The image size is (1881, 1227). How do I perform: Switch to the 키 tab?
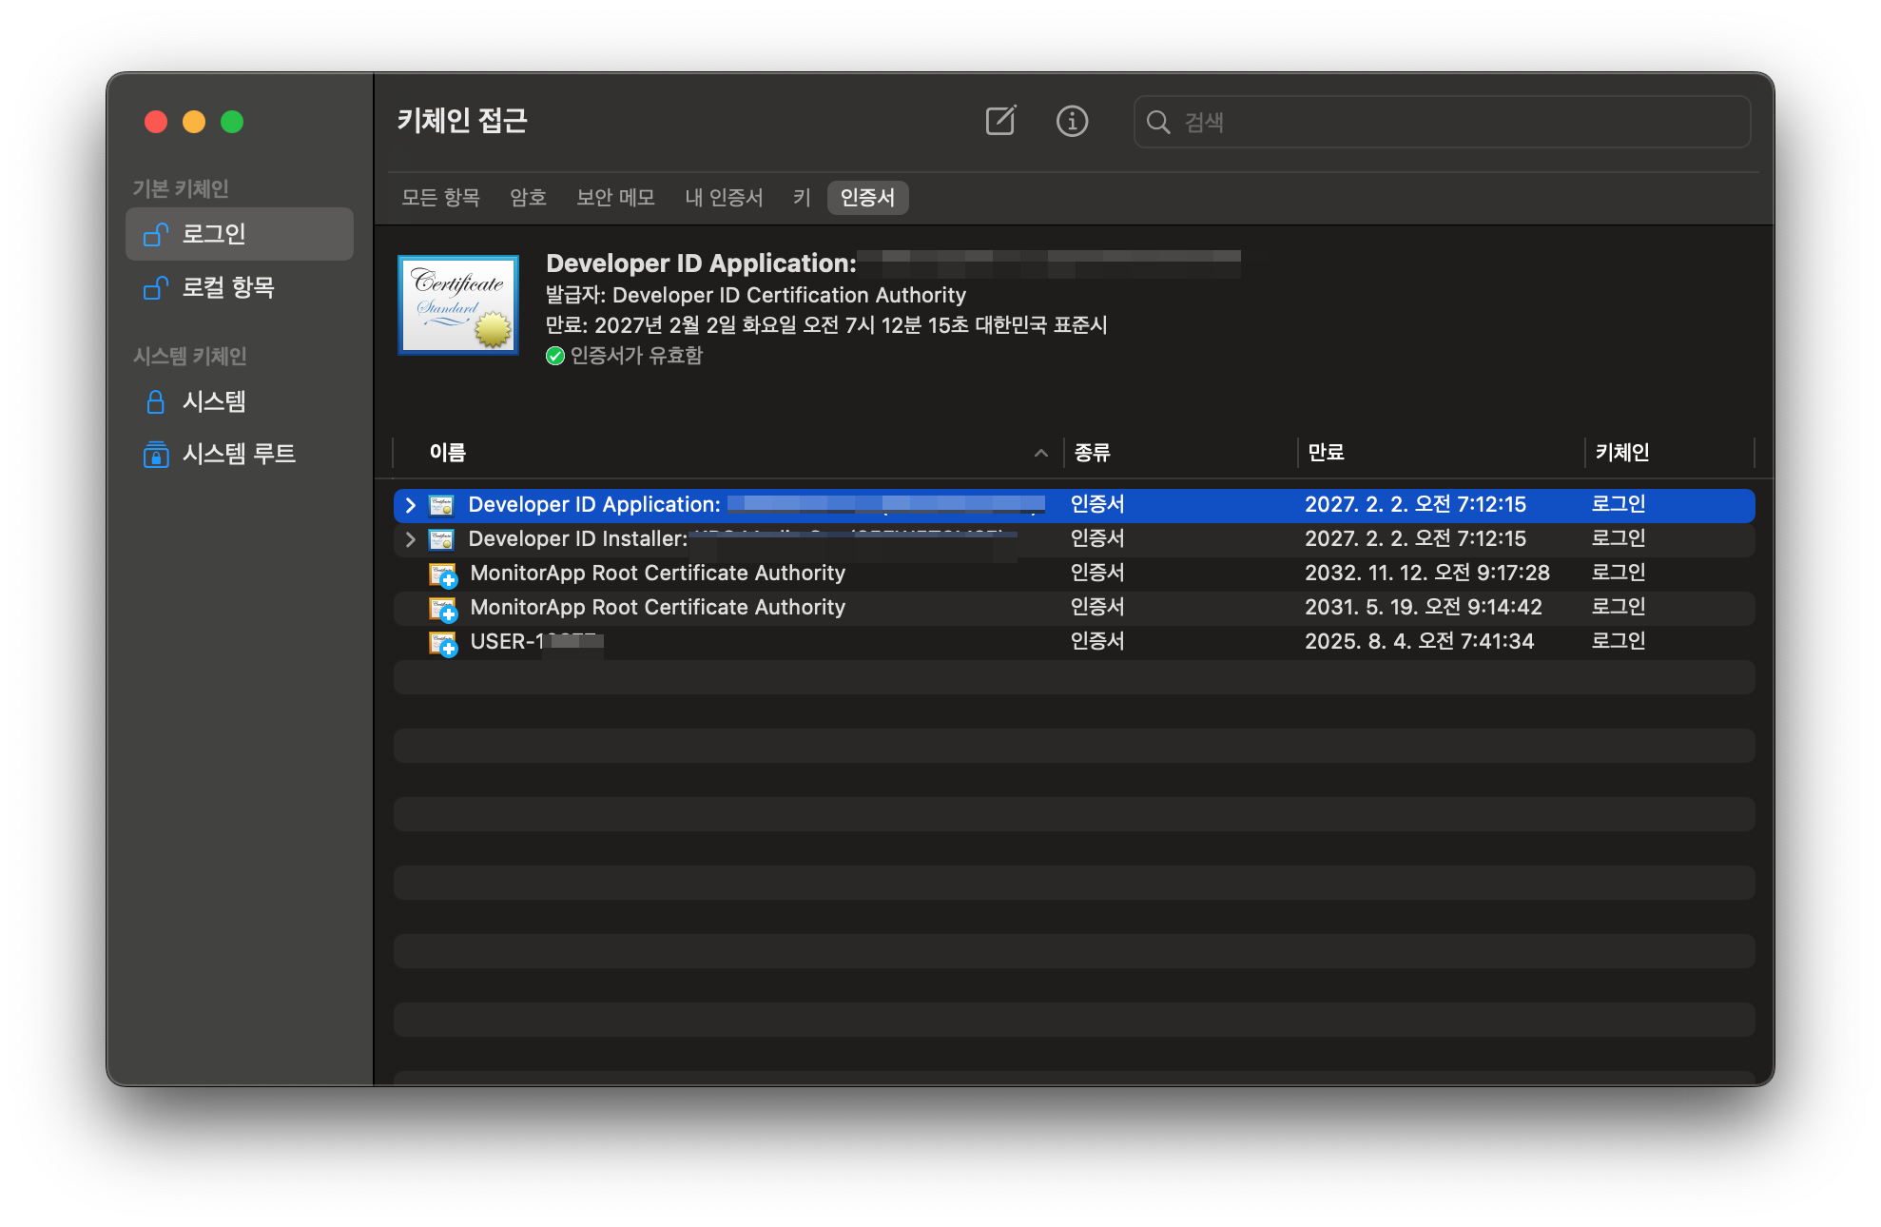click(x=802, y=198)
